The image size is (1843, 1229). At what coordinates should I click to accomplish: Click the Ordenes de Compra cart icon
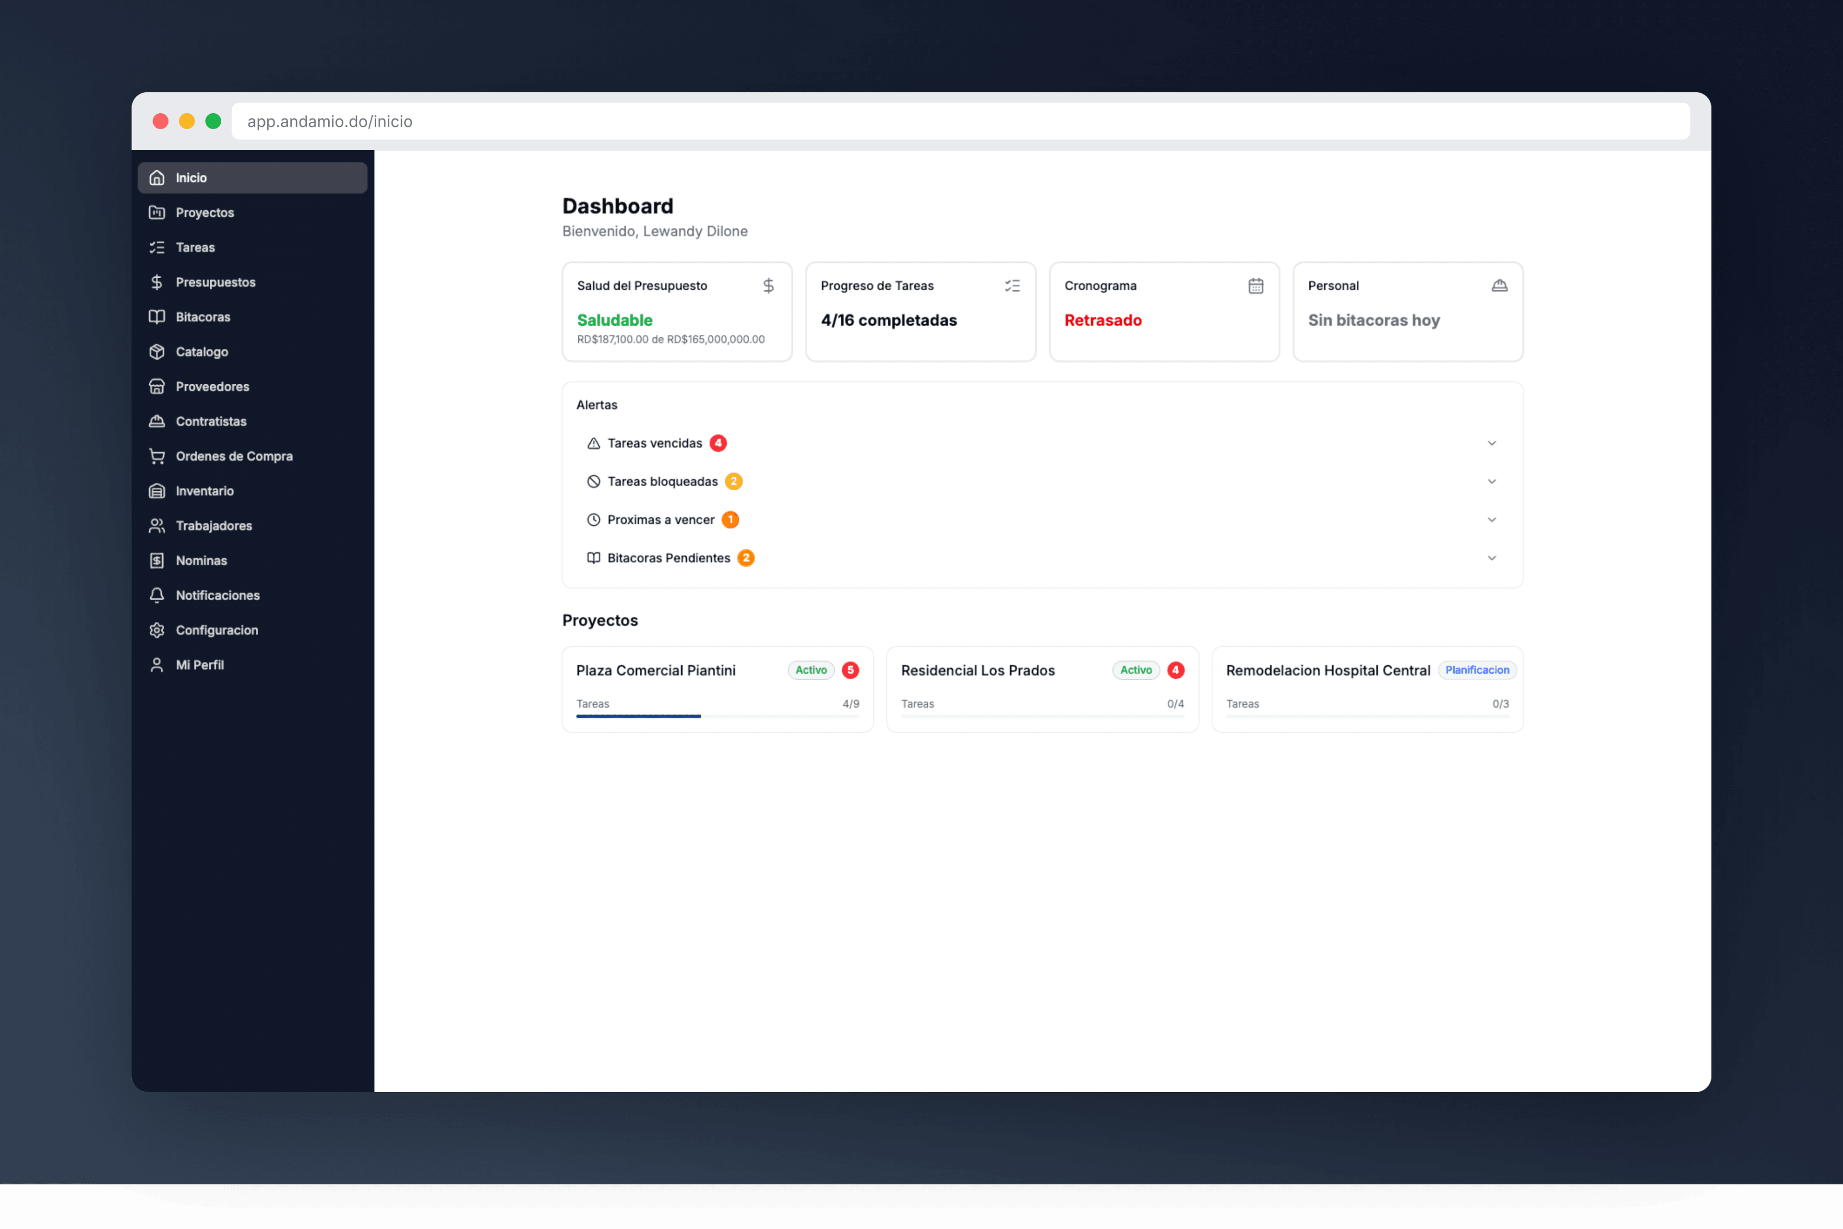[x=157, y=456]
